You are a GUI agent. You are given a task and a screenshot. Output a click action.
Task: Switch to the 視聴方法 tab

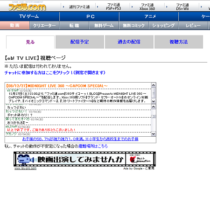[x=179, y=42]
